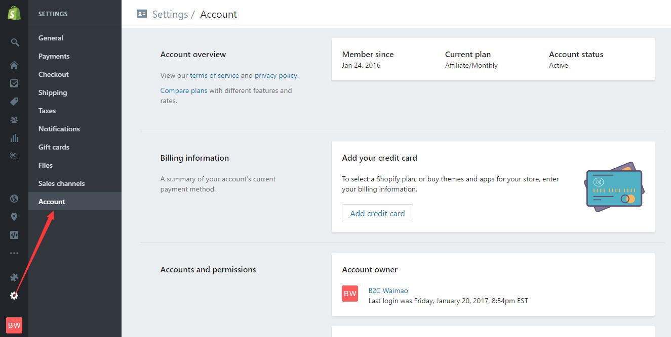The height and width of the screenshot is (337, 671).
Task: Open Gift cards settings
Action: coord(75,147)
